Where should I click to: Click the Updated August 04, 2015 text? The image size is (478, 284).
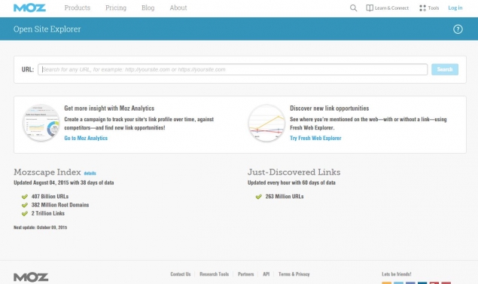[x=64, y=183]
